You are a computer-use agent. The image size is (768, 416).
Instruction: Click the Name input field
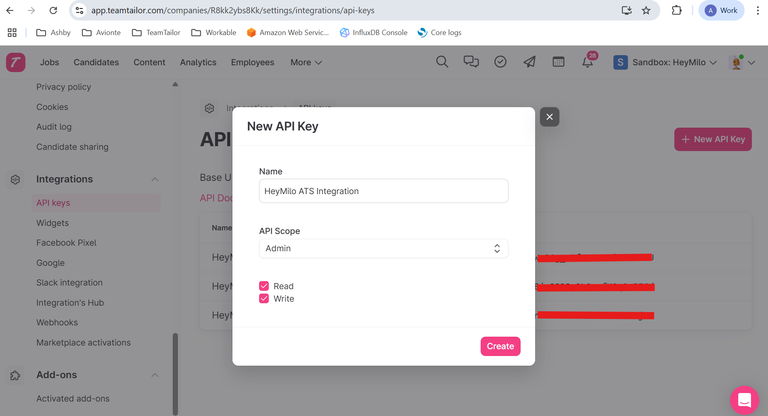pos(383,191)
